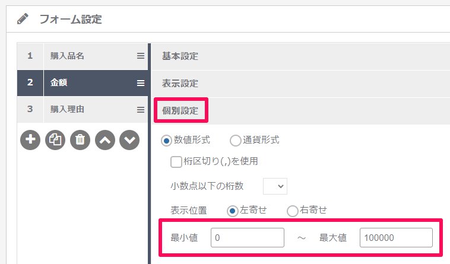Collapse the 個別設定 section header
Image resolution: width=450 pixels, height=264 pixels.
pos(300,111)
